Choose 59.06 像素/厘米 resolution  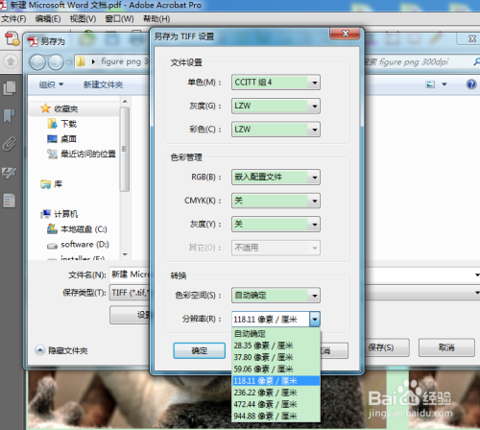click(276, 370)
